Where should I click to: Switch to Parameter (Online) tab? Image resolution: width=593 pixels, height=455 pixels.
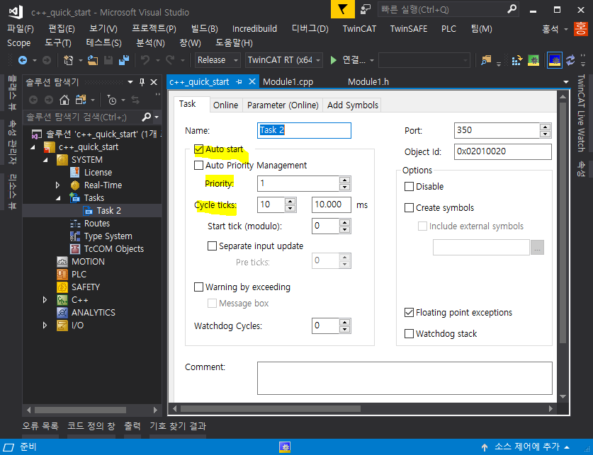point(283,105)
